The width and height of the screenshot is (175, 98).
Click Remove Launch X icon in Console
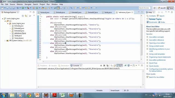point(104,66)
